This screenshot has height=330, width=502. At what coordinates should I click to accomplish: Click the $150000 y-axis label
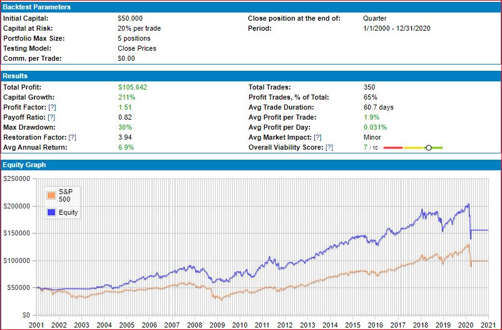point(17,233)
